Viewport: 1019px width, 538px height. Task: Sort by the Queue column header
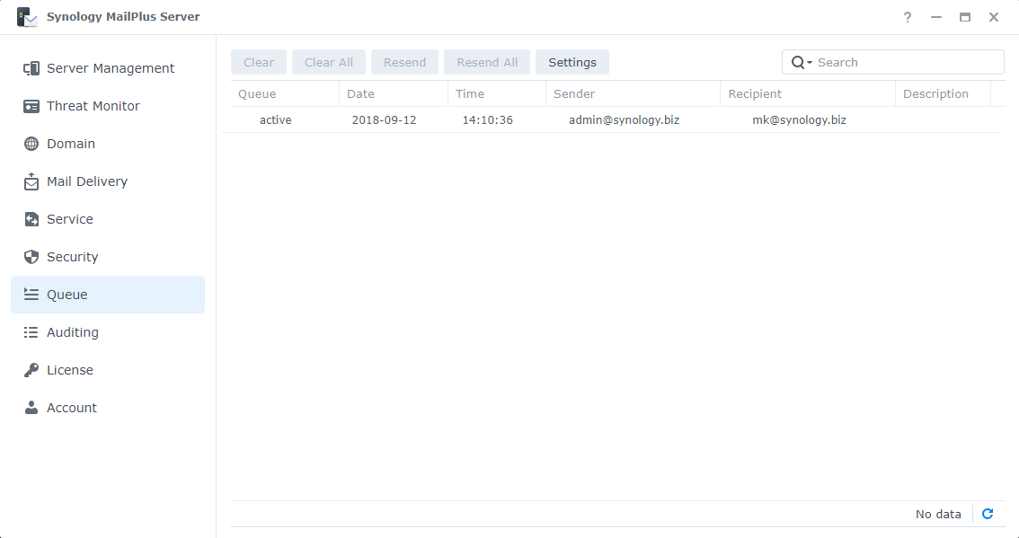tap(285, 94)
